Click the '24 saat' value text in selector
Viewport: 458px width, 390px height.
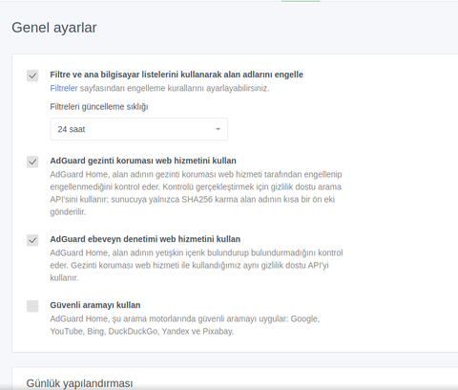coord(72,129)
